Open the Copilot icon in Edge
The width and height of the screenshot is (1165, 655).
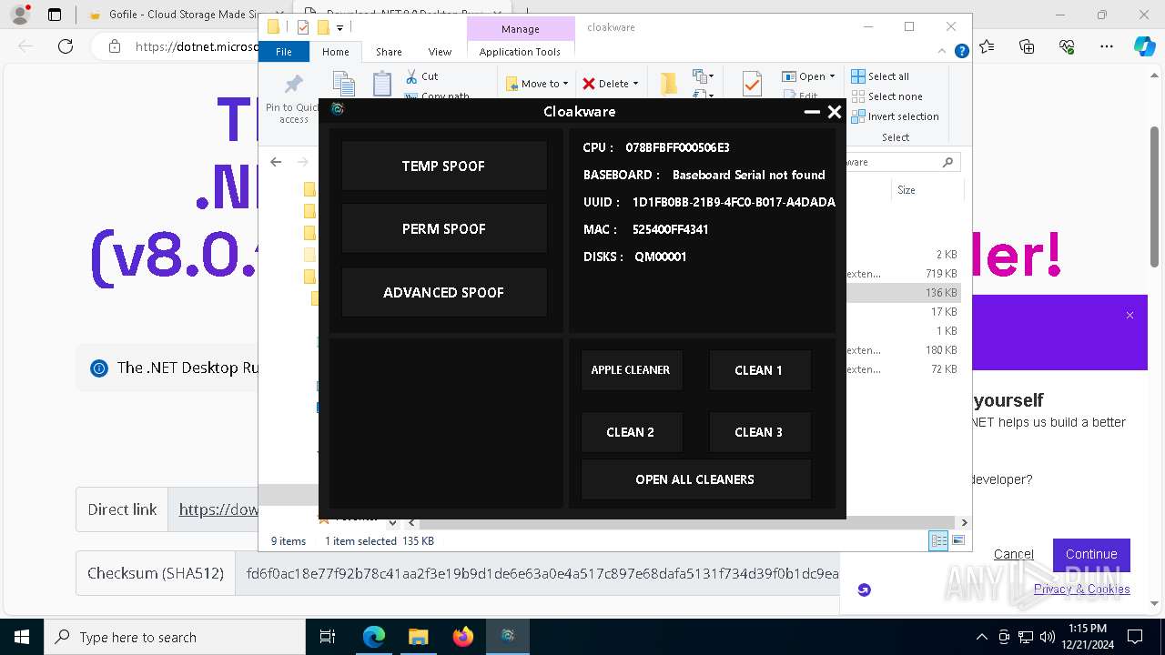point(1144,46)
